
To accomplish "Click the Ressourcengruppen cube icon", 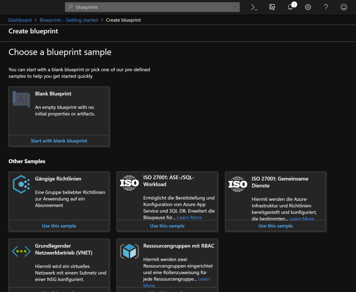I will pyautogui.click(x=129, y=251).
